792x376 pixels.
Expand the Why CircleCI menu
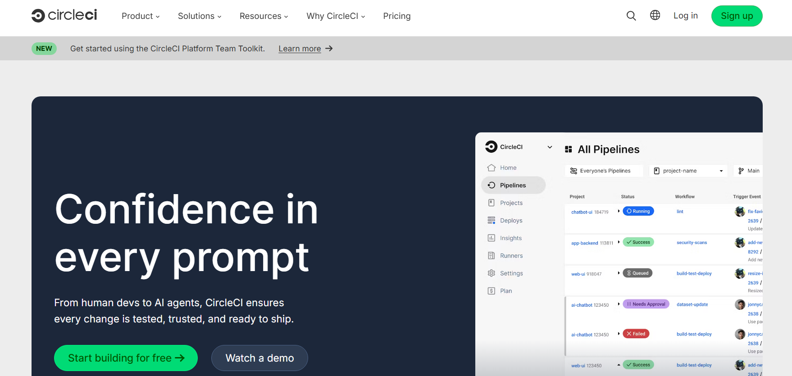pyautogui.click(x=336, y=16)
